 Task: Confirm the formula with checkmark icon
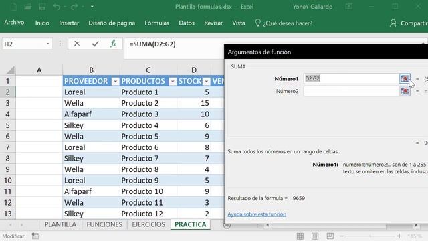pos(95,44)
